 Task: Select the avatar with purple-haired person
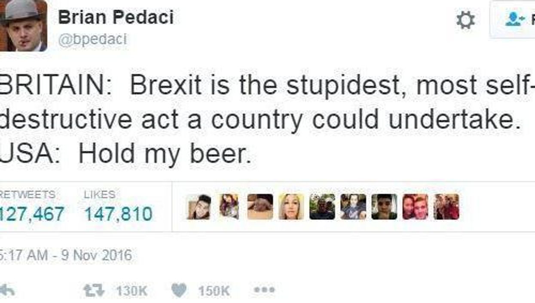click(229, 207)
